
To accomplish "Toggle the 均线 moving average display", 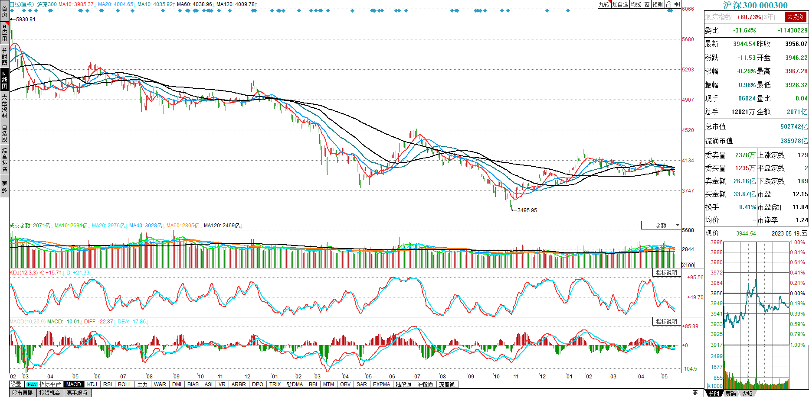I will point(635,4).
